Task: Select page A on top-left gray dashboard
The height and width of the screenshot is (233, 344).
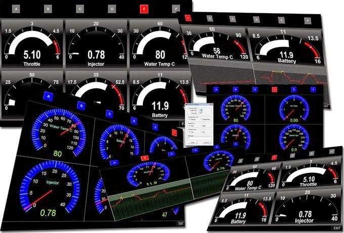Action: point(16,9)
